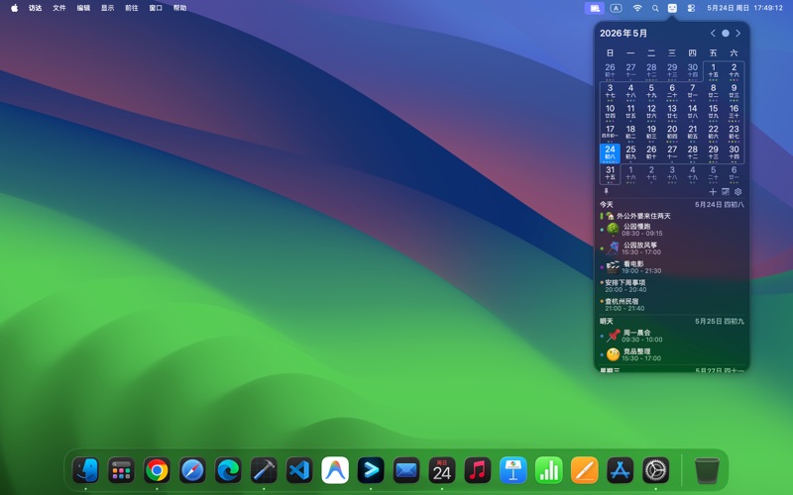This screenshot has width=793, height=495.
Task: Open the 编辑 menu
Action: point(83,8)
